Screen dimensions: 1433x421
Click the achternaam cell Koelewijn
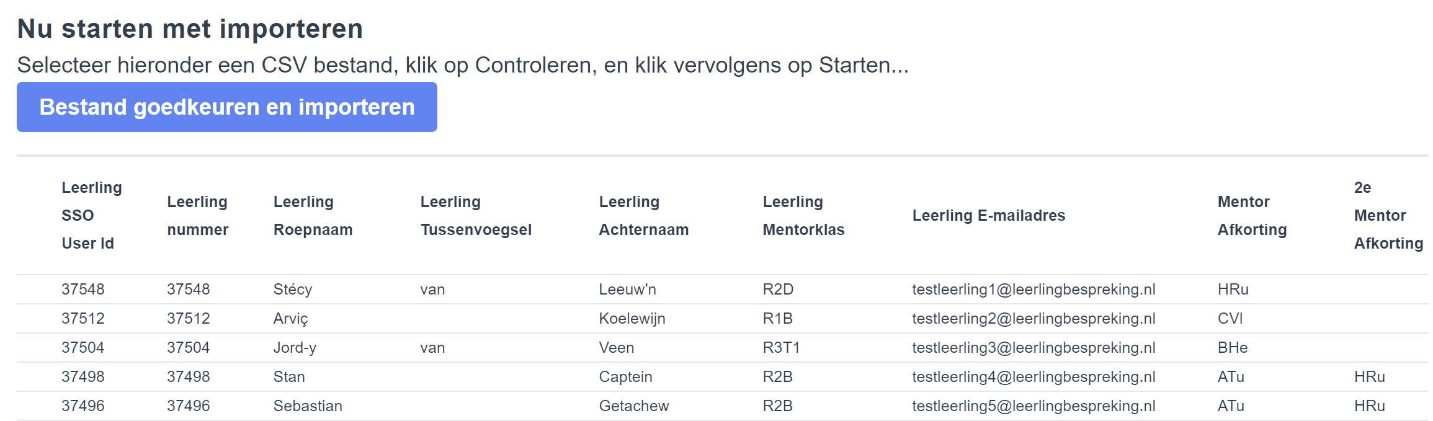pyautogui.click(x=632, y=319)
